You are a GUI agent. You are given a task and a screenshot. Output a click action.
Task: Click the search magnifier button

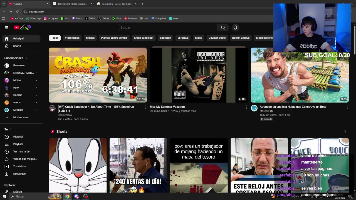223,27
